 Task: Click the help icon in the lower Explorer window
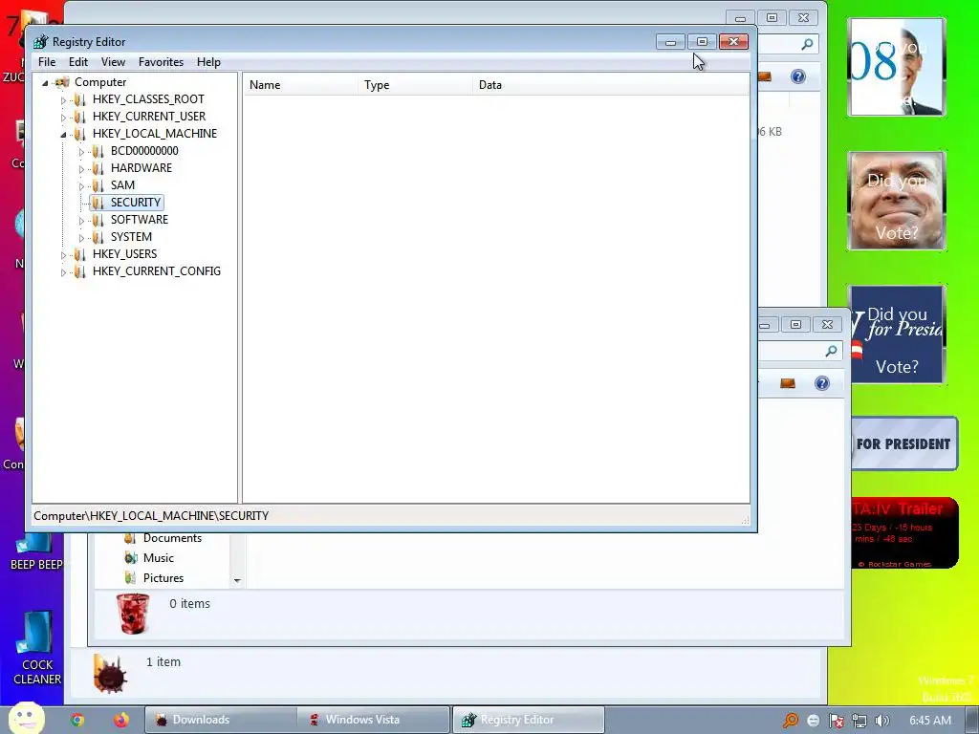click(821, 383)
